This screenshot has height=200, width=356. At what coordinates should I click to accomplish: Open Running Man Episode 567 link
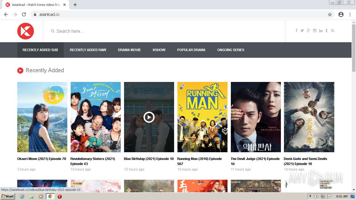(x=199, y=161)
